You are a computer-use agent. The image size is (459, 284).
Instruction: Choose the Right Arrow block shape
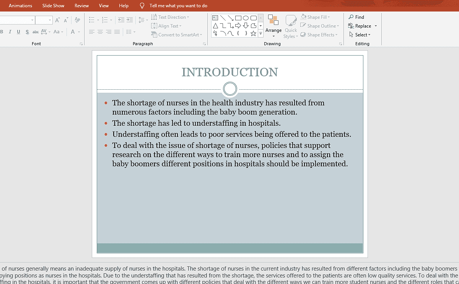pos(238,26)
